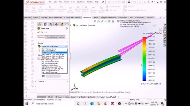This screenshot has height=106, width=190.
Task: Click the red cancel X in viewport
Action: tap(160, 30)
